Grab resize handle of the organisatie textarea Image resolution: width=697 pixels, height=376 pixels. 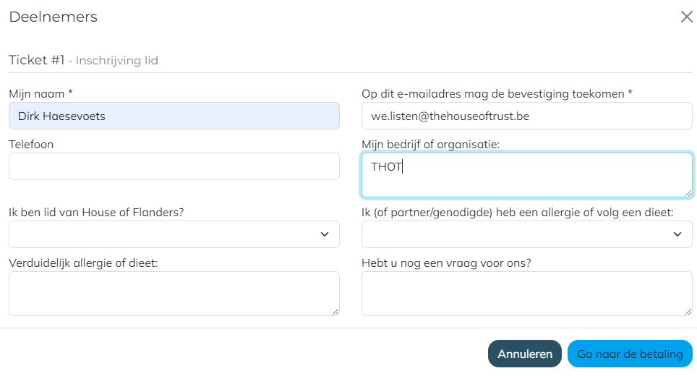tap(688, 193)
